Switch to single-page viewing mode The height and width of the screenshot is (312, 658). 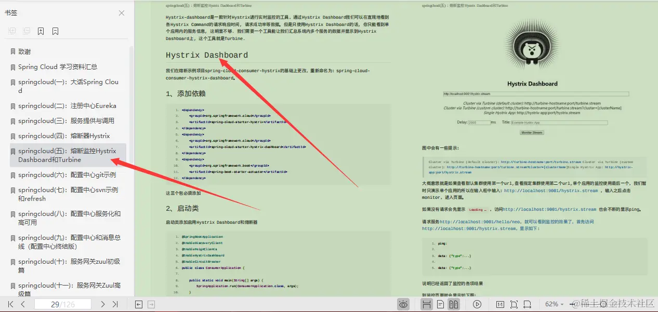pyautogui.click(x=440, y=304)
